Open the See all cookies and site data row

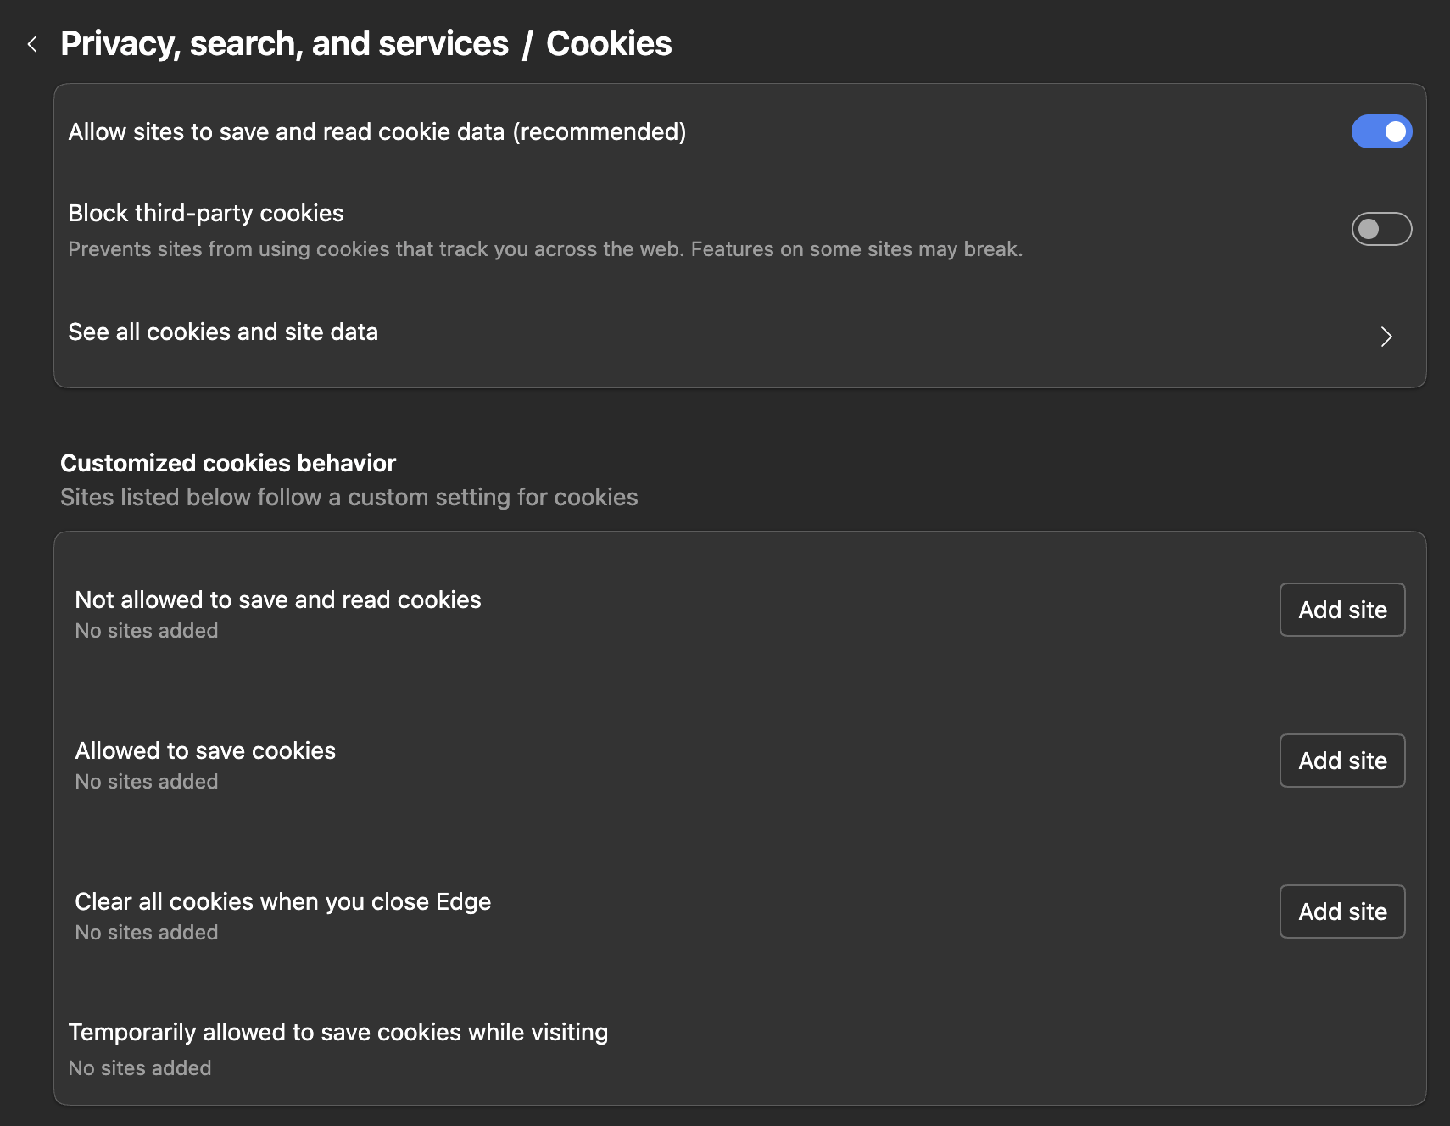point(223,332)
